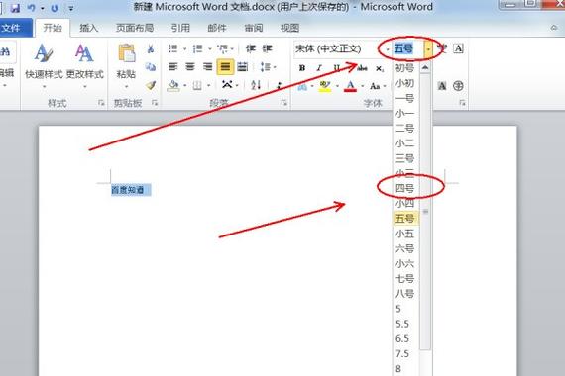Select 初号 in font size list
The image size is (565, 376).
point(405,68)
